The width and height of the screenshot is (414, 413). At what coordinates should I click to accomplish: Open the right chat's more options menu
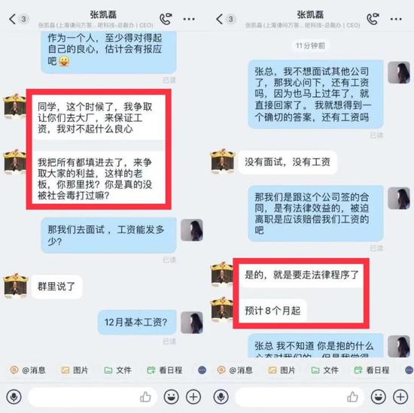pos(396,19)
